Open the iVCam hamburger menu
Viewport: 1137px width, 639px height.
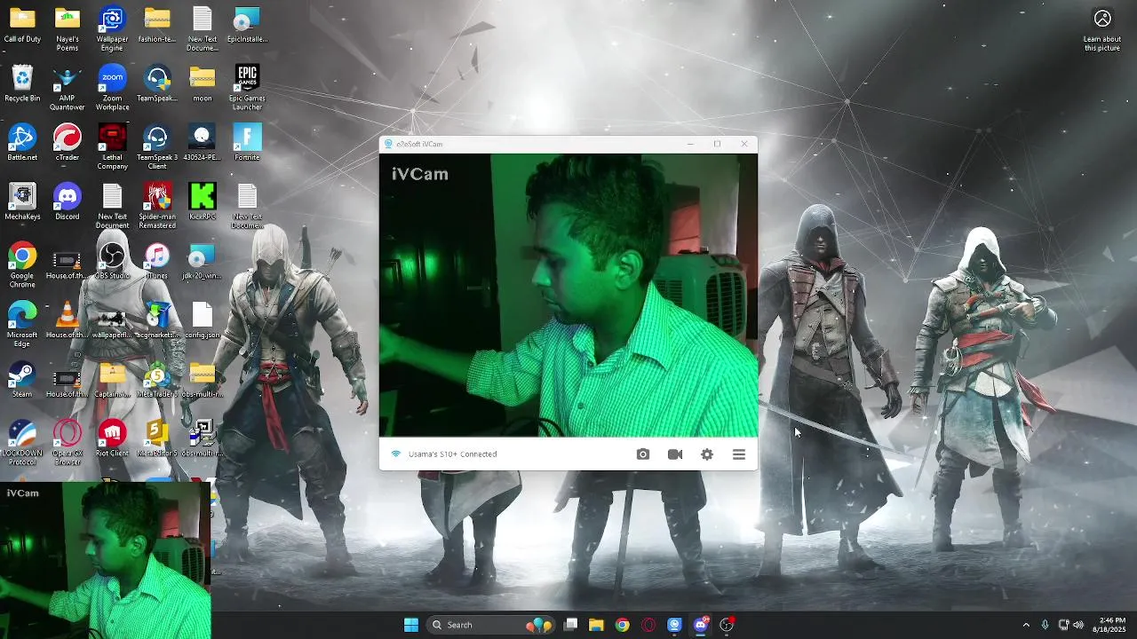click(739, 454)
